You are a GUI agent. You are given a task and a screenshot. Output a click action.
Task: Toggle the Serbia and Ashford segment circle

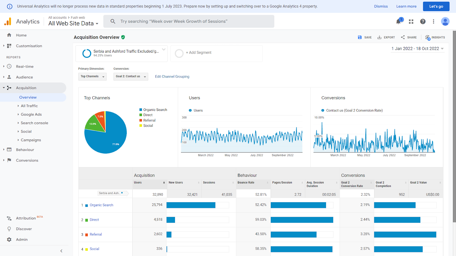(x=87, y=53)
